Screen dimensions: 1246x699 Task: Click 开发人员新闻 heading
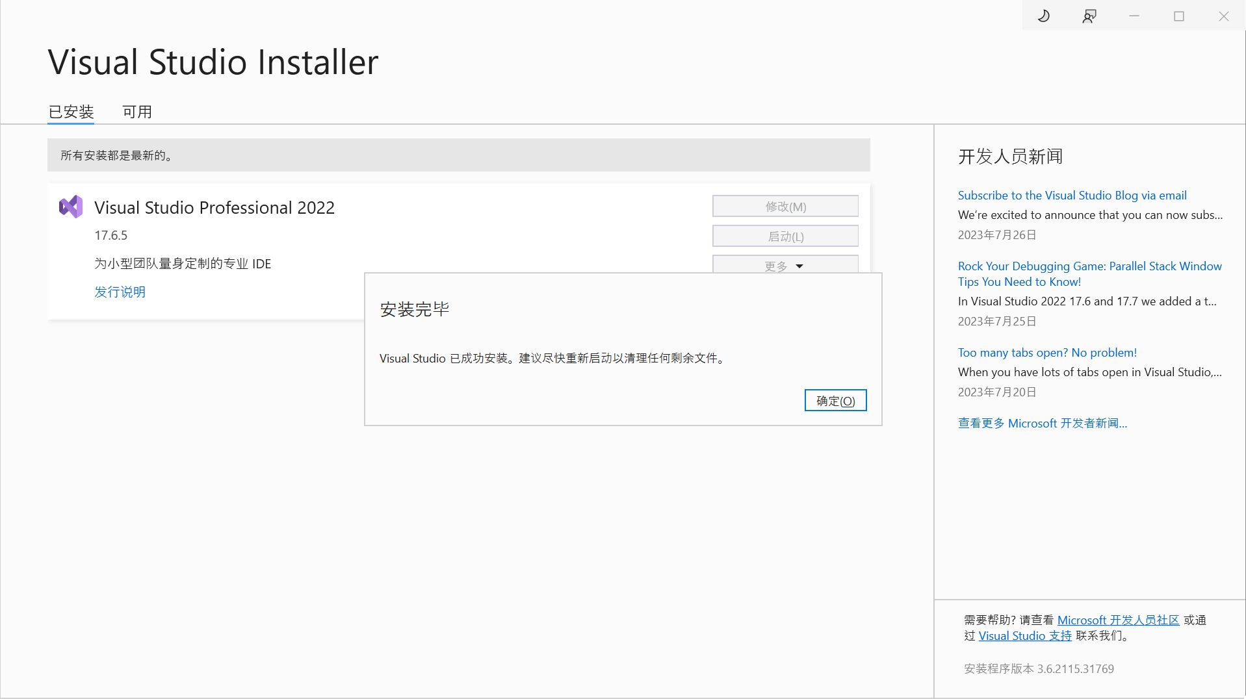(x=1010, y=157)
